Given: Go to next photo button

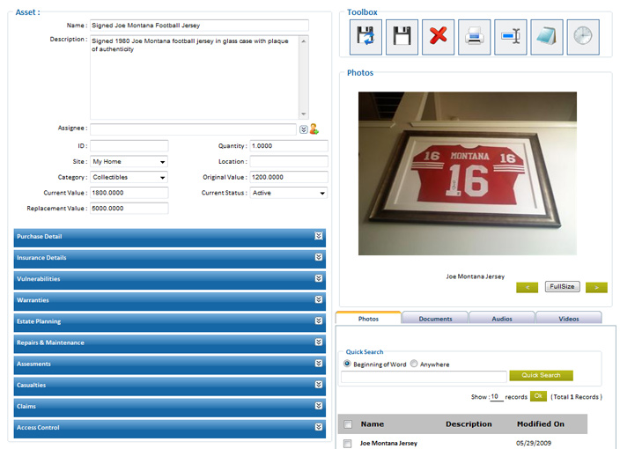Looking at the screenshot, I should [596, 287].
